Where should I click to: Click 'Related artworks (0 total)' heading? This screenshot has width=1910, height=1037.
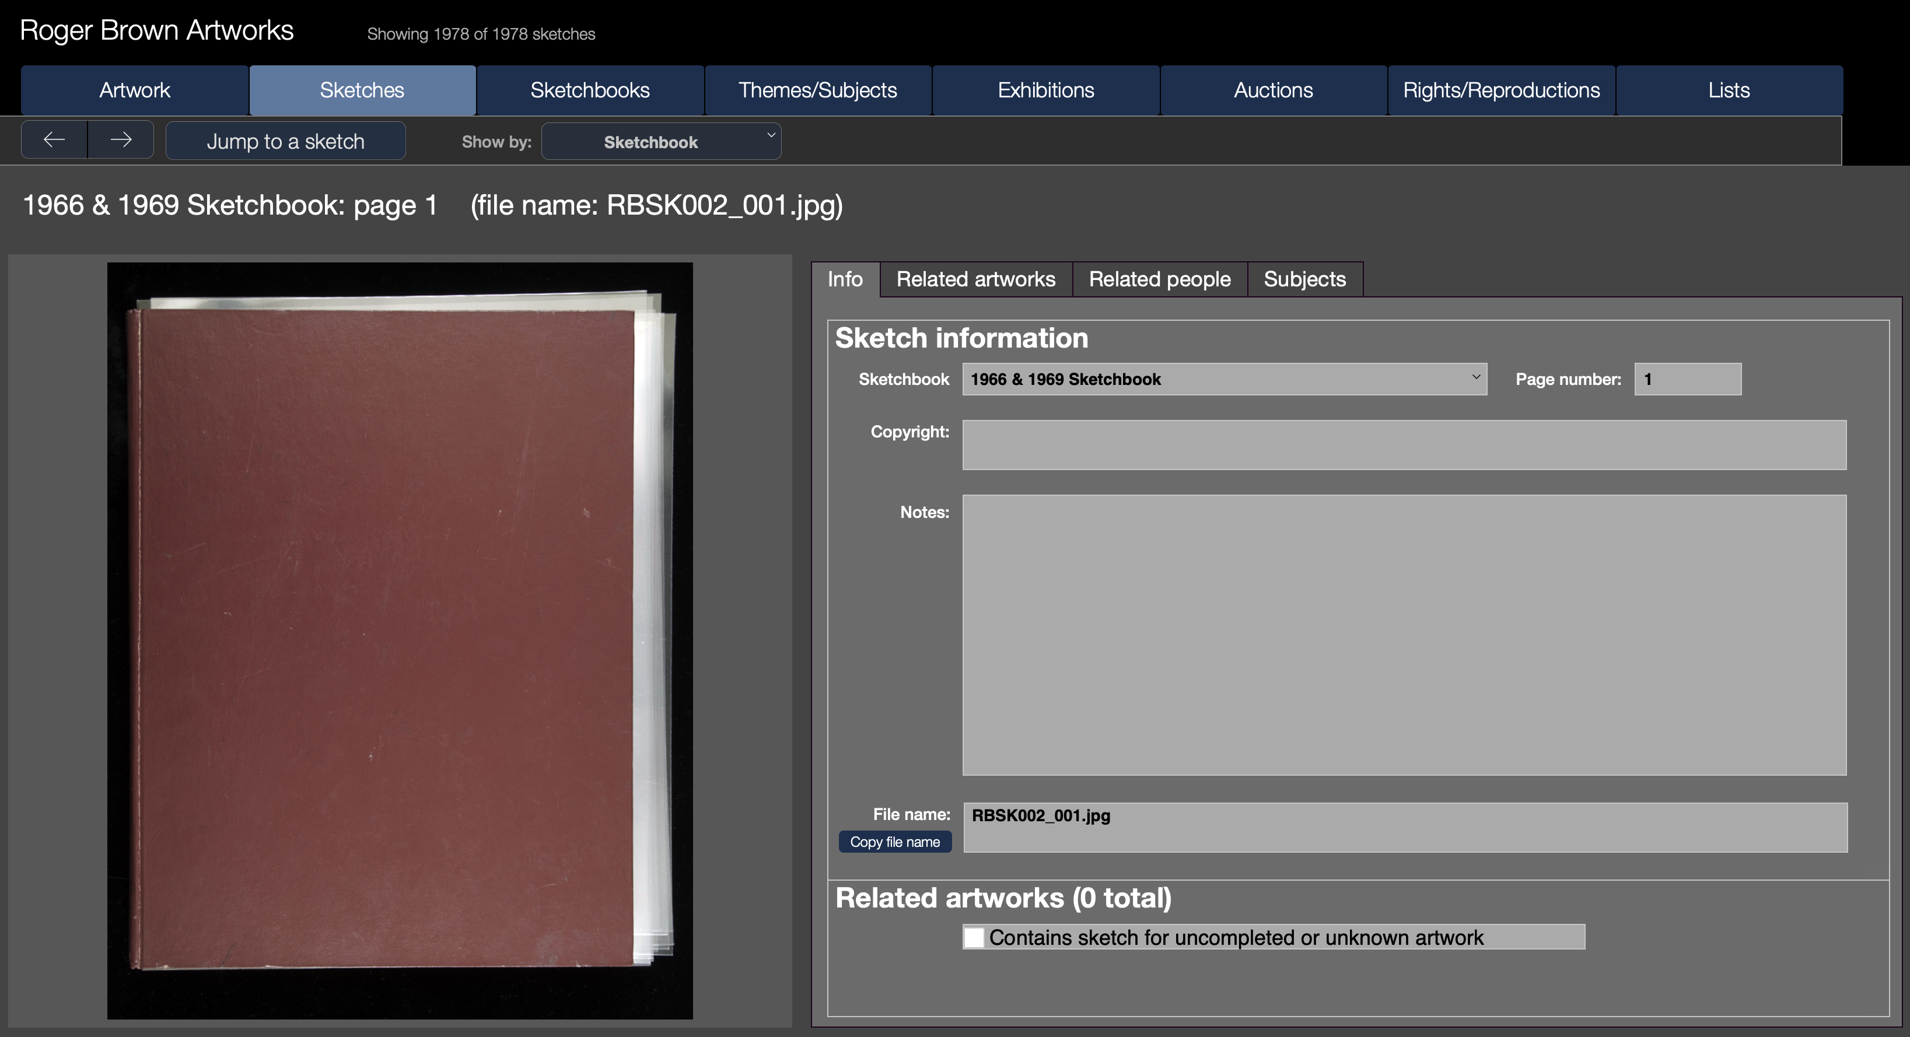point(1003,898)
